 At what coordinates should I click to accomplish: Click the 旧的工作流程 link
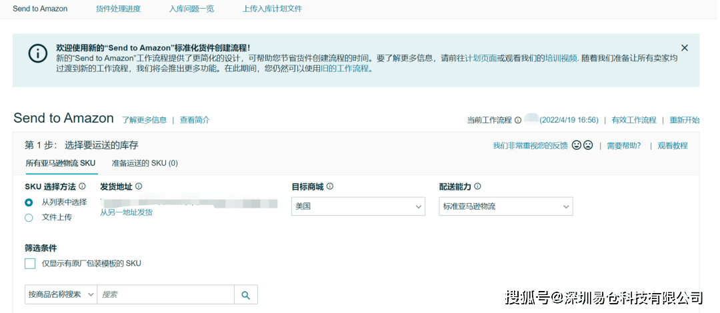point(345,69)
